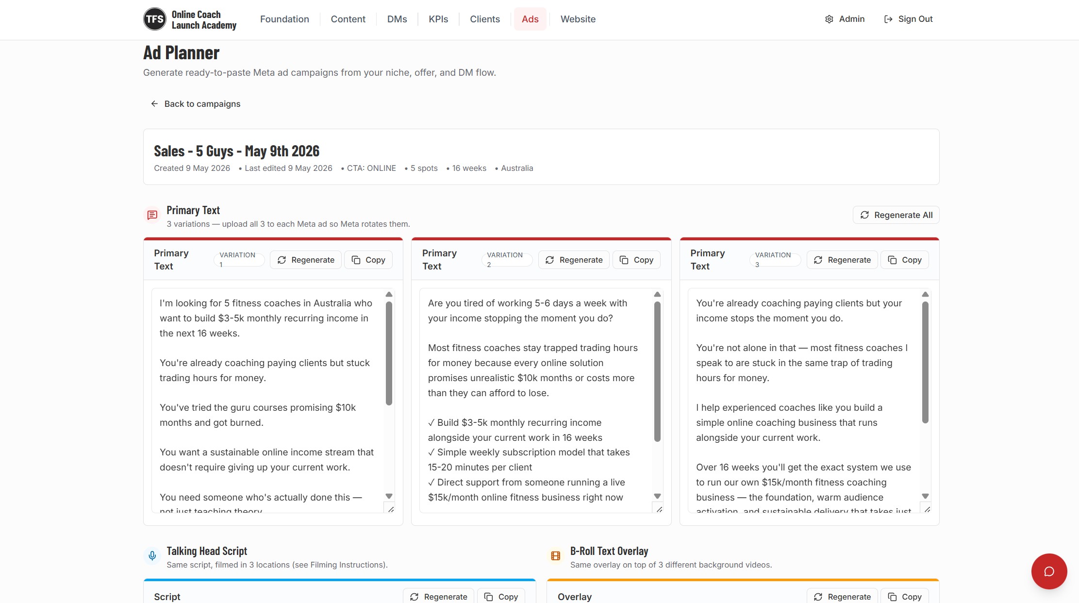This screenshot has width=1079, height=603.
Task: Click the back arrow icon beside campaigns
Action: (154, 104)
